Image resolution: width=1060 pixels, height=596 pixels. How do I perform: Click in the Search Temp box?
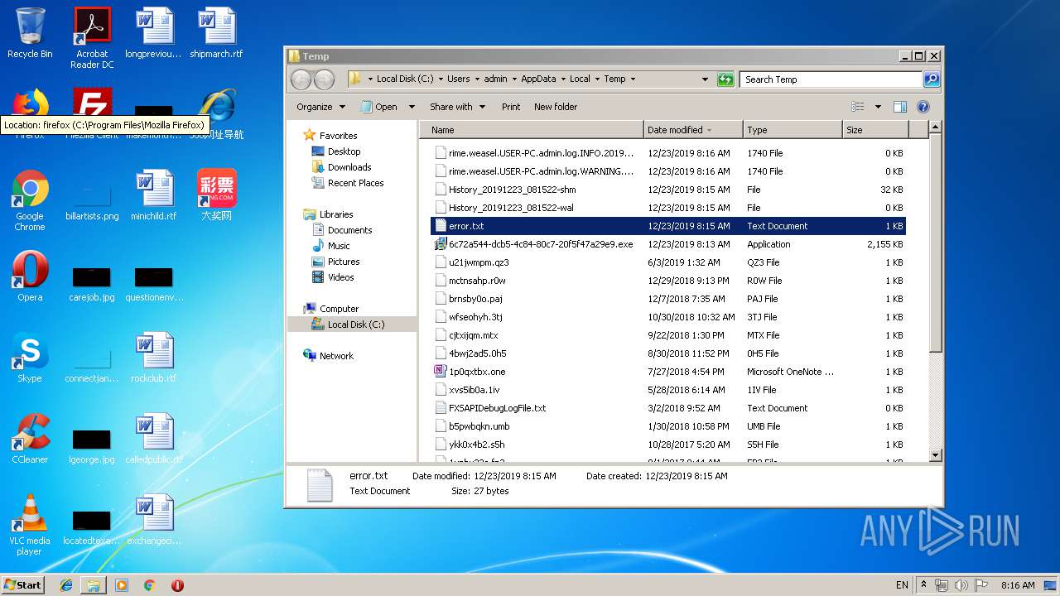[x=830, y=79]
